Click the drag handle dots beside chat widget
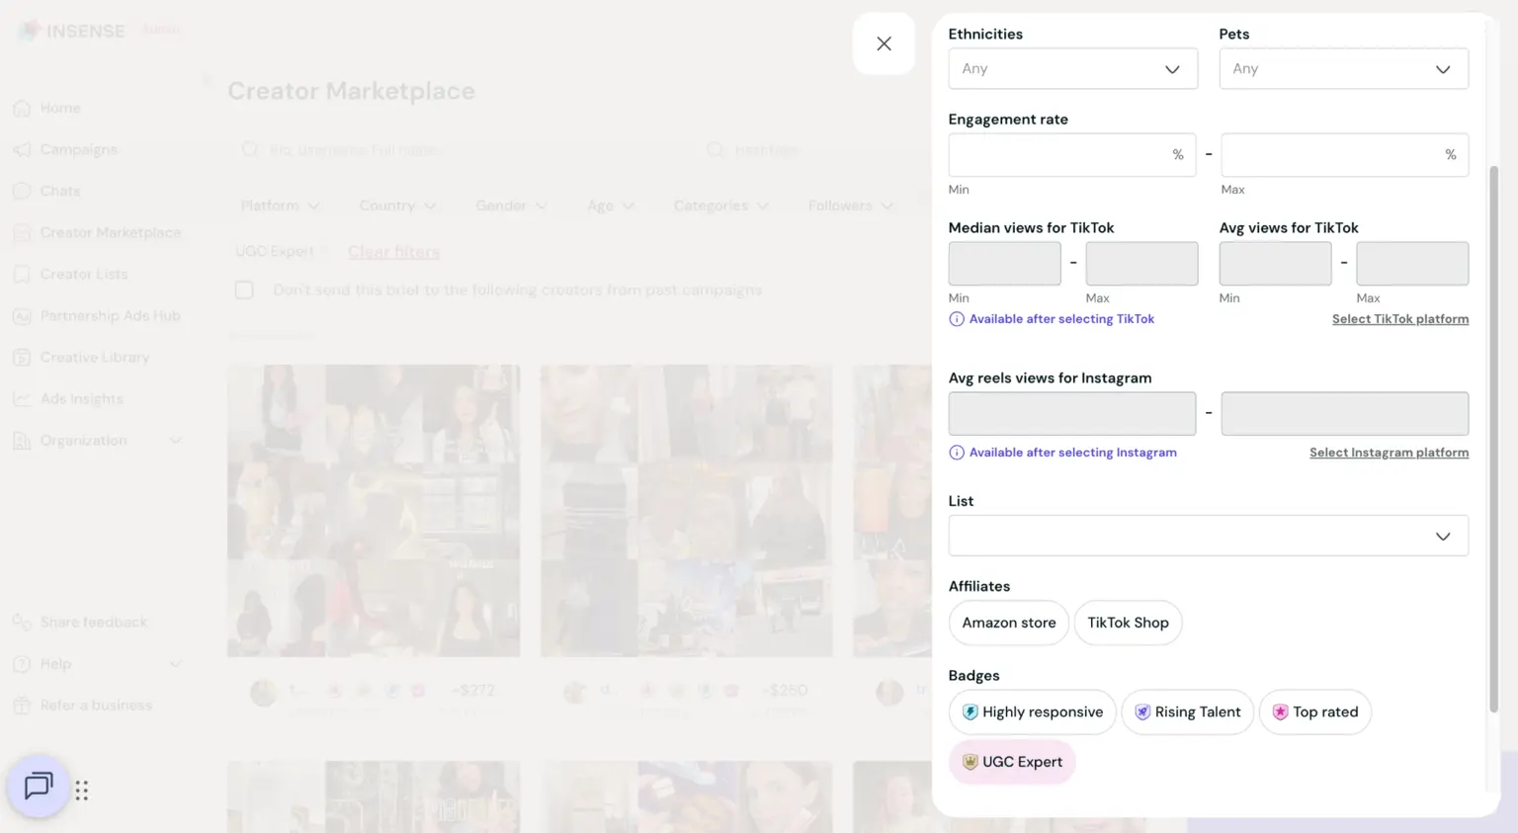The width and height of the screenshot is (1518, 833). click(x=82, y=791)
